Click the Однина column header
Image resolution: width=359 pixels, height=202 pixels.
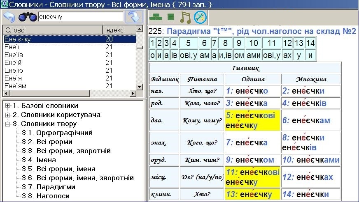(x=252, y=79)
